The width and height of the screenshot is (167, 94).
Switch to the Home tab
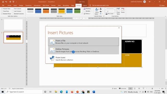[x=9, y=5]
